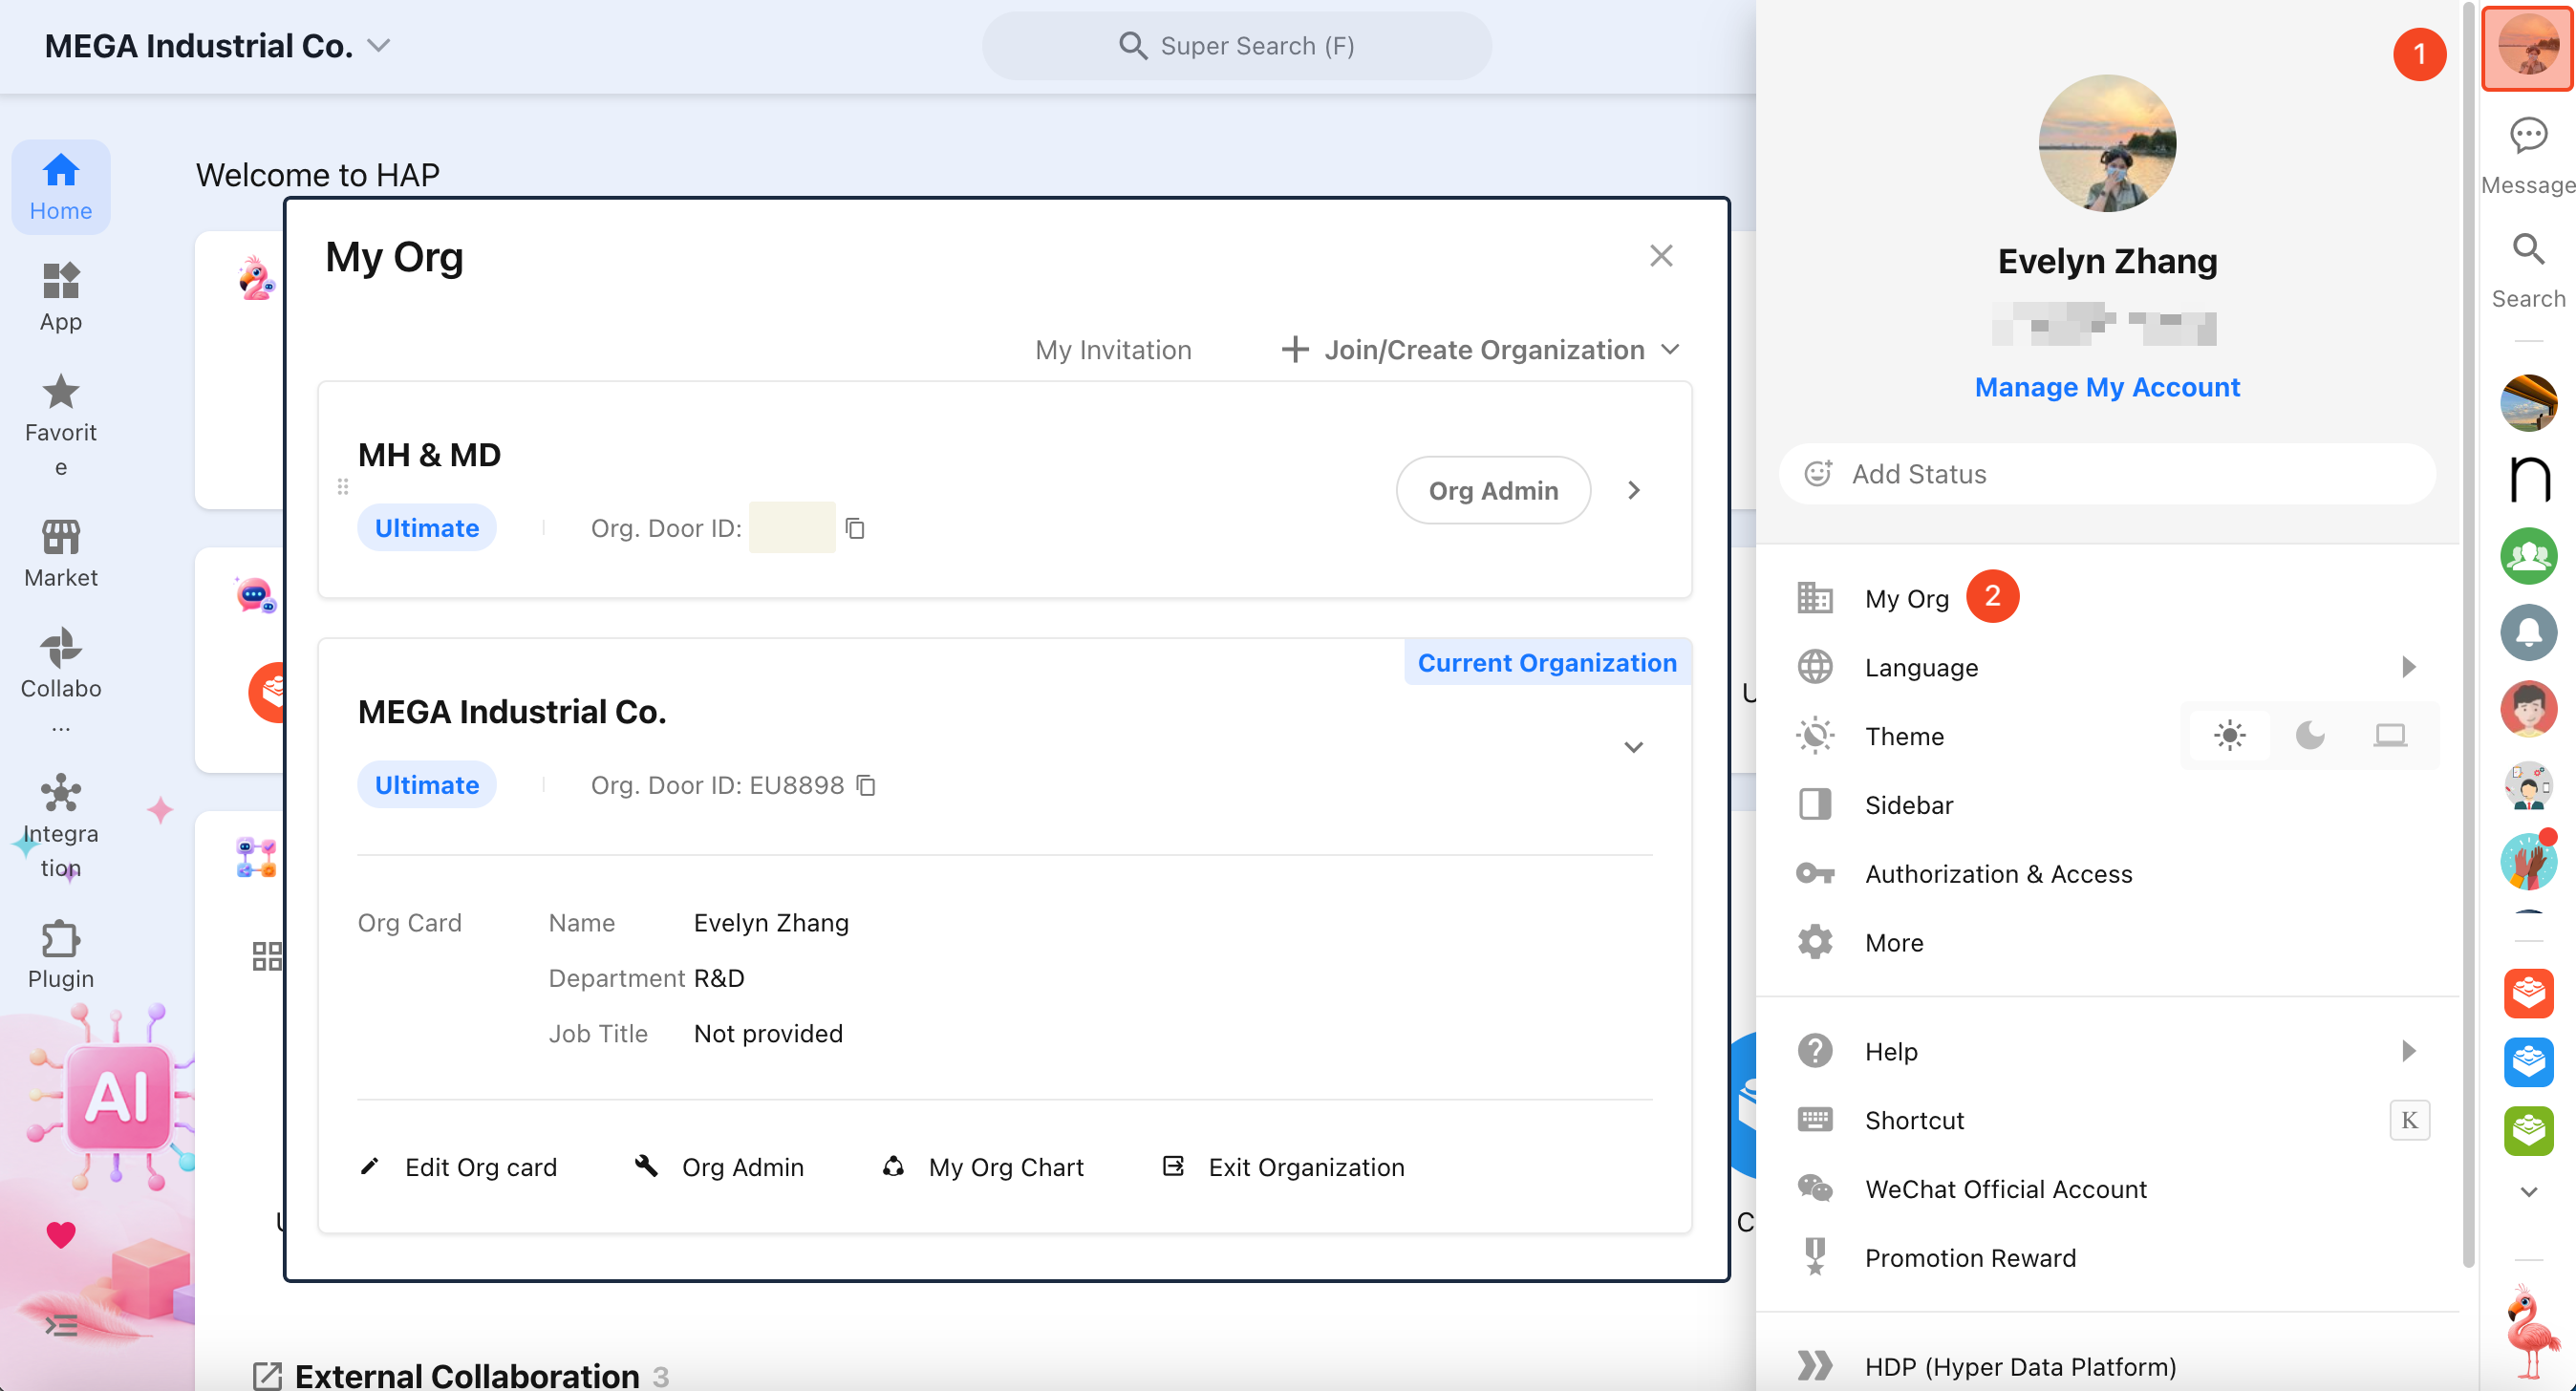Open the green contacts group icon
Image resolution: width=2576 pixels, height=1391 pixels.
pyautogui.click(x=2528, y=556)
